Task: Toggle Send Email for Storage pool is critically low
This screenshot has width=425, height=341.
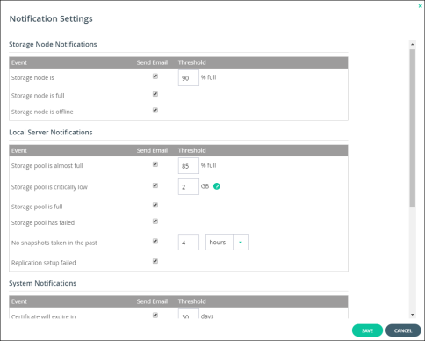Action: tap(155, 185)
